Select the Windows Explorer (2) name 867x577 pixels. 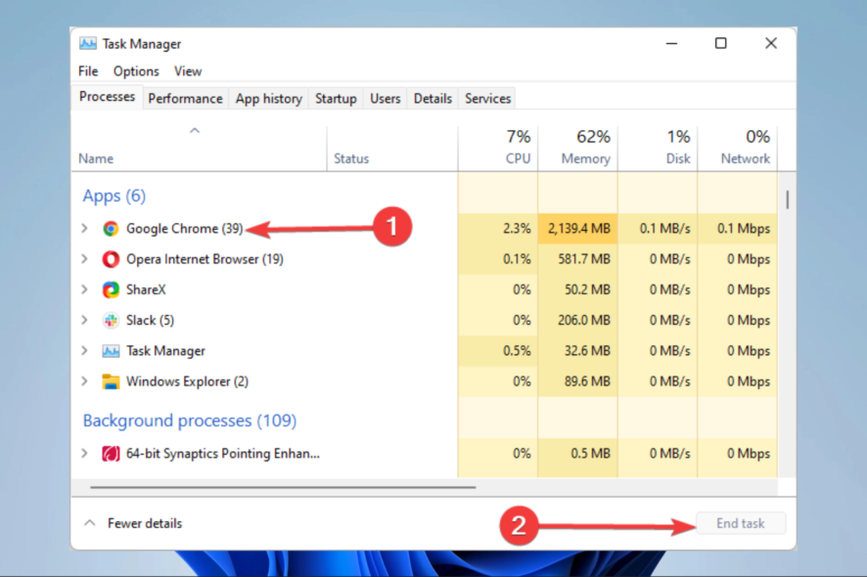(187, 381)
